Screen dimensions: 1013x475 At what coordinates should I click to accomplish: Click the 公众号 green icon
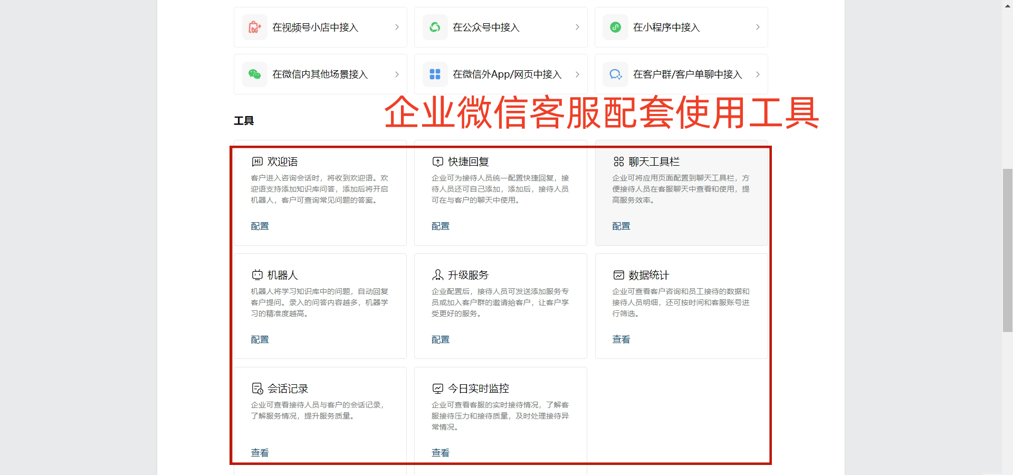(x=435, y=27)
